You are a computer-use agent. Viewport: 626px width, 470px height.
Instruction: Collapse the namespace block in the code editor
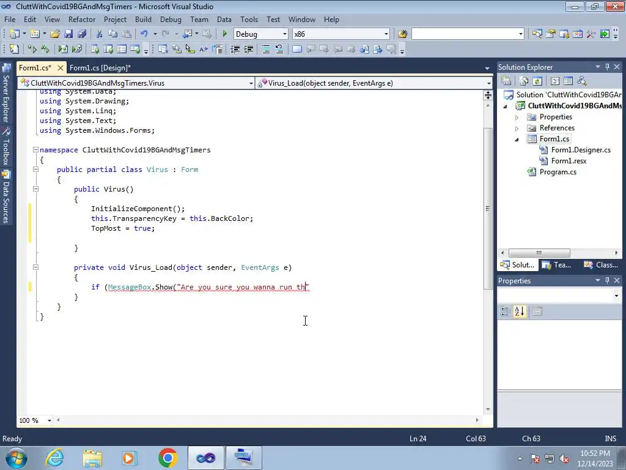tap(35, 150)
